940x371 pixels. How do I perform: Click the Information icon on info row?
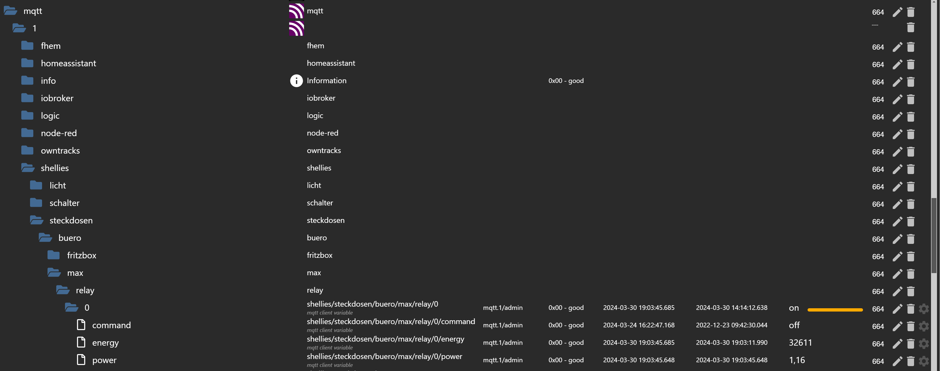[296, 80]
